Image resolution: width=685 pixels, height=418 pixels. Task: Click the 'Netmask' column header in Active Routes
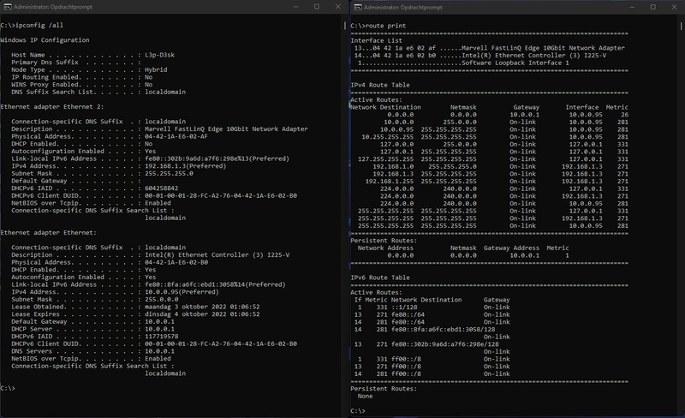pyautogui.click(x=463, y=107)
